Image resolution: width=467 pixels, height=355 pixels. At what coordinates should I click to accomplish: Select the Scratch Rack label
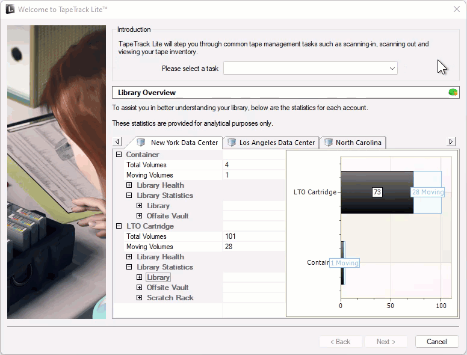pos(170,298)
